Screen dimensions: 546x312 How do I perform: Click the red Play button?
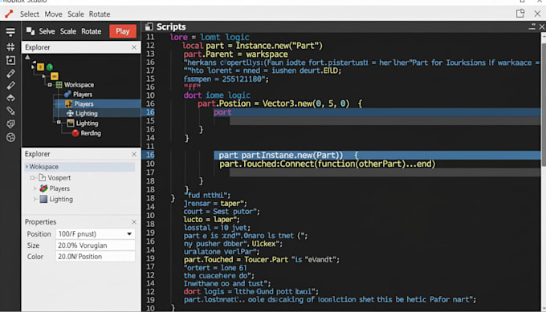[123, 31]
